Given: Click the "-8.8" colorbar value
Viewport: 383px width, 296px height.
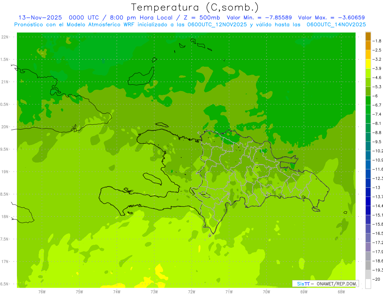Looking at the screenshot, I should pos(377,133).
